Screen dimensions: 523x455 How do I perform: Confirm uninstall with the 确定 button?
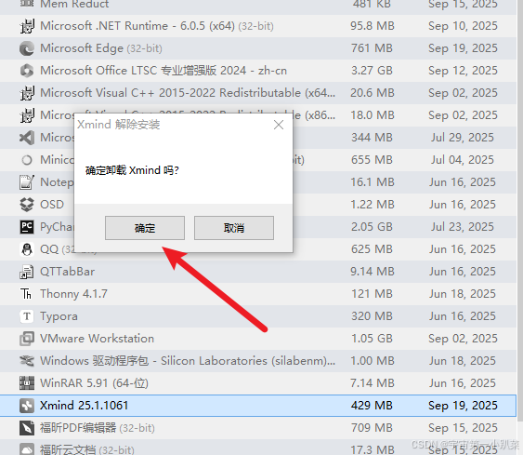point(145,228)
